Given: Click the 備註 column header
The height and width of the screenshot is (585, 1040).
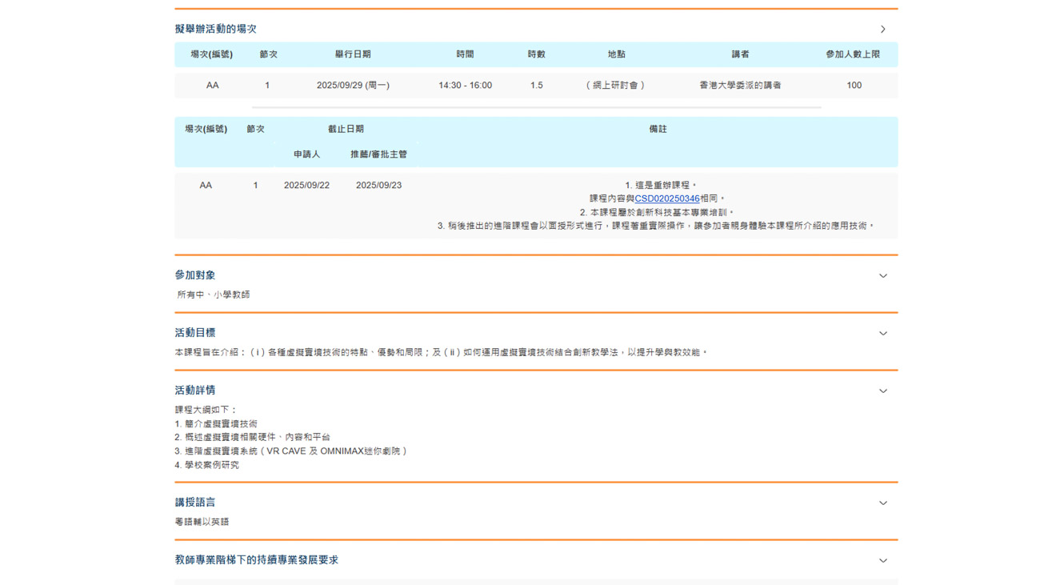Looking at the screenshot, I should tap(658, 129).
